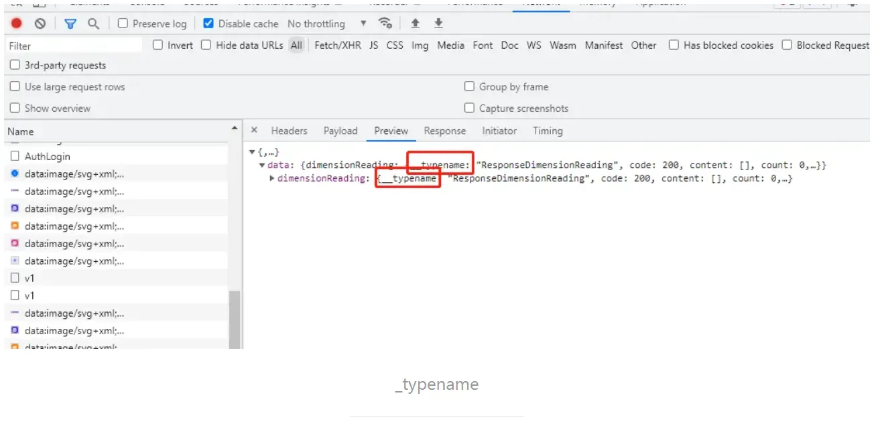Viewport: 880px width, 430px height.
Task: Enable Capture screenshots checkbox
Action: (469, 108)
